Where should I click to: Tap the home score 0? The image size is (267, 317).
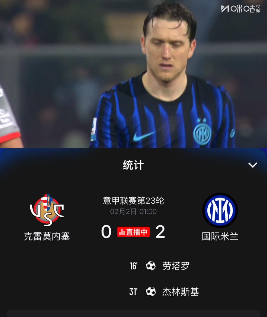pyautogui.click(x=106, y=232)
